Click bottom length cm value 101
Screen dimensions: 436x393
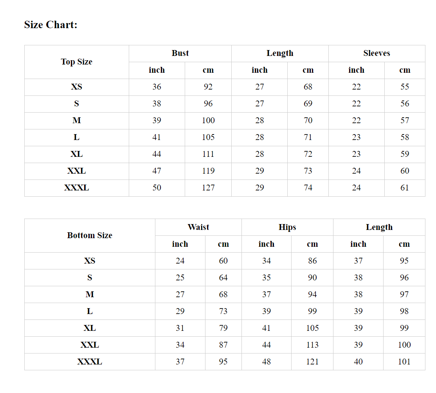coord(404,362)
